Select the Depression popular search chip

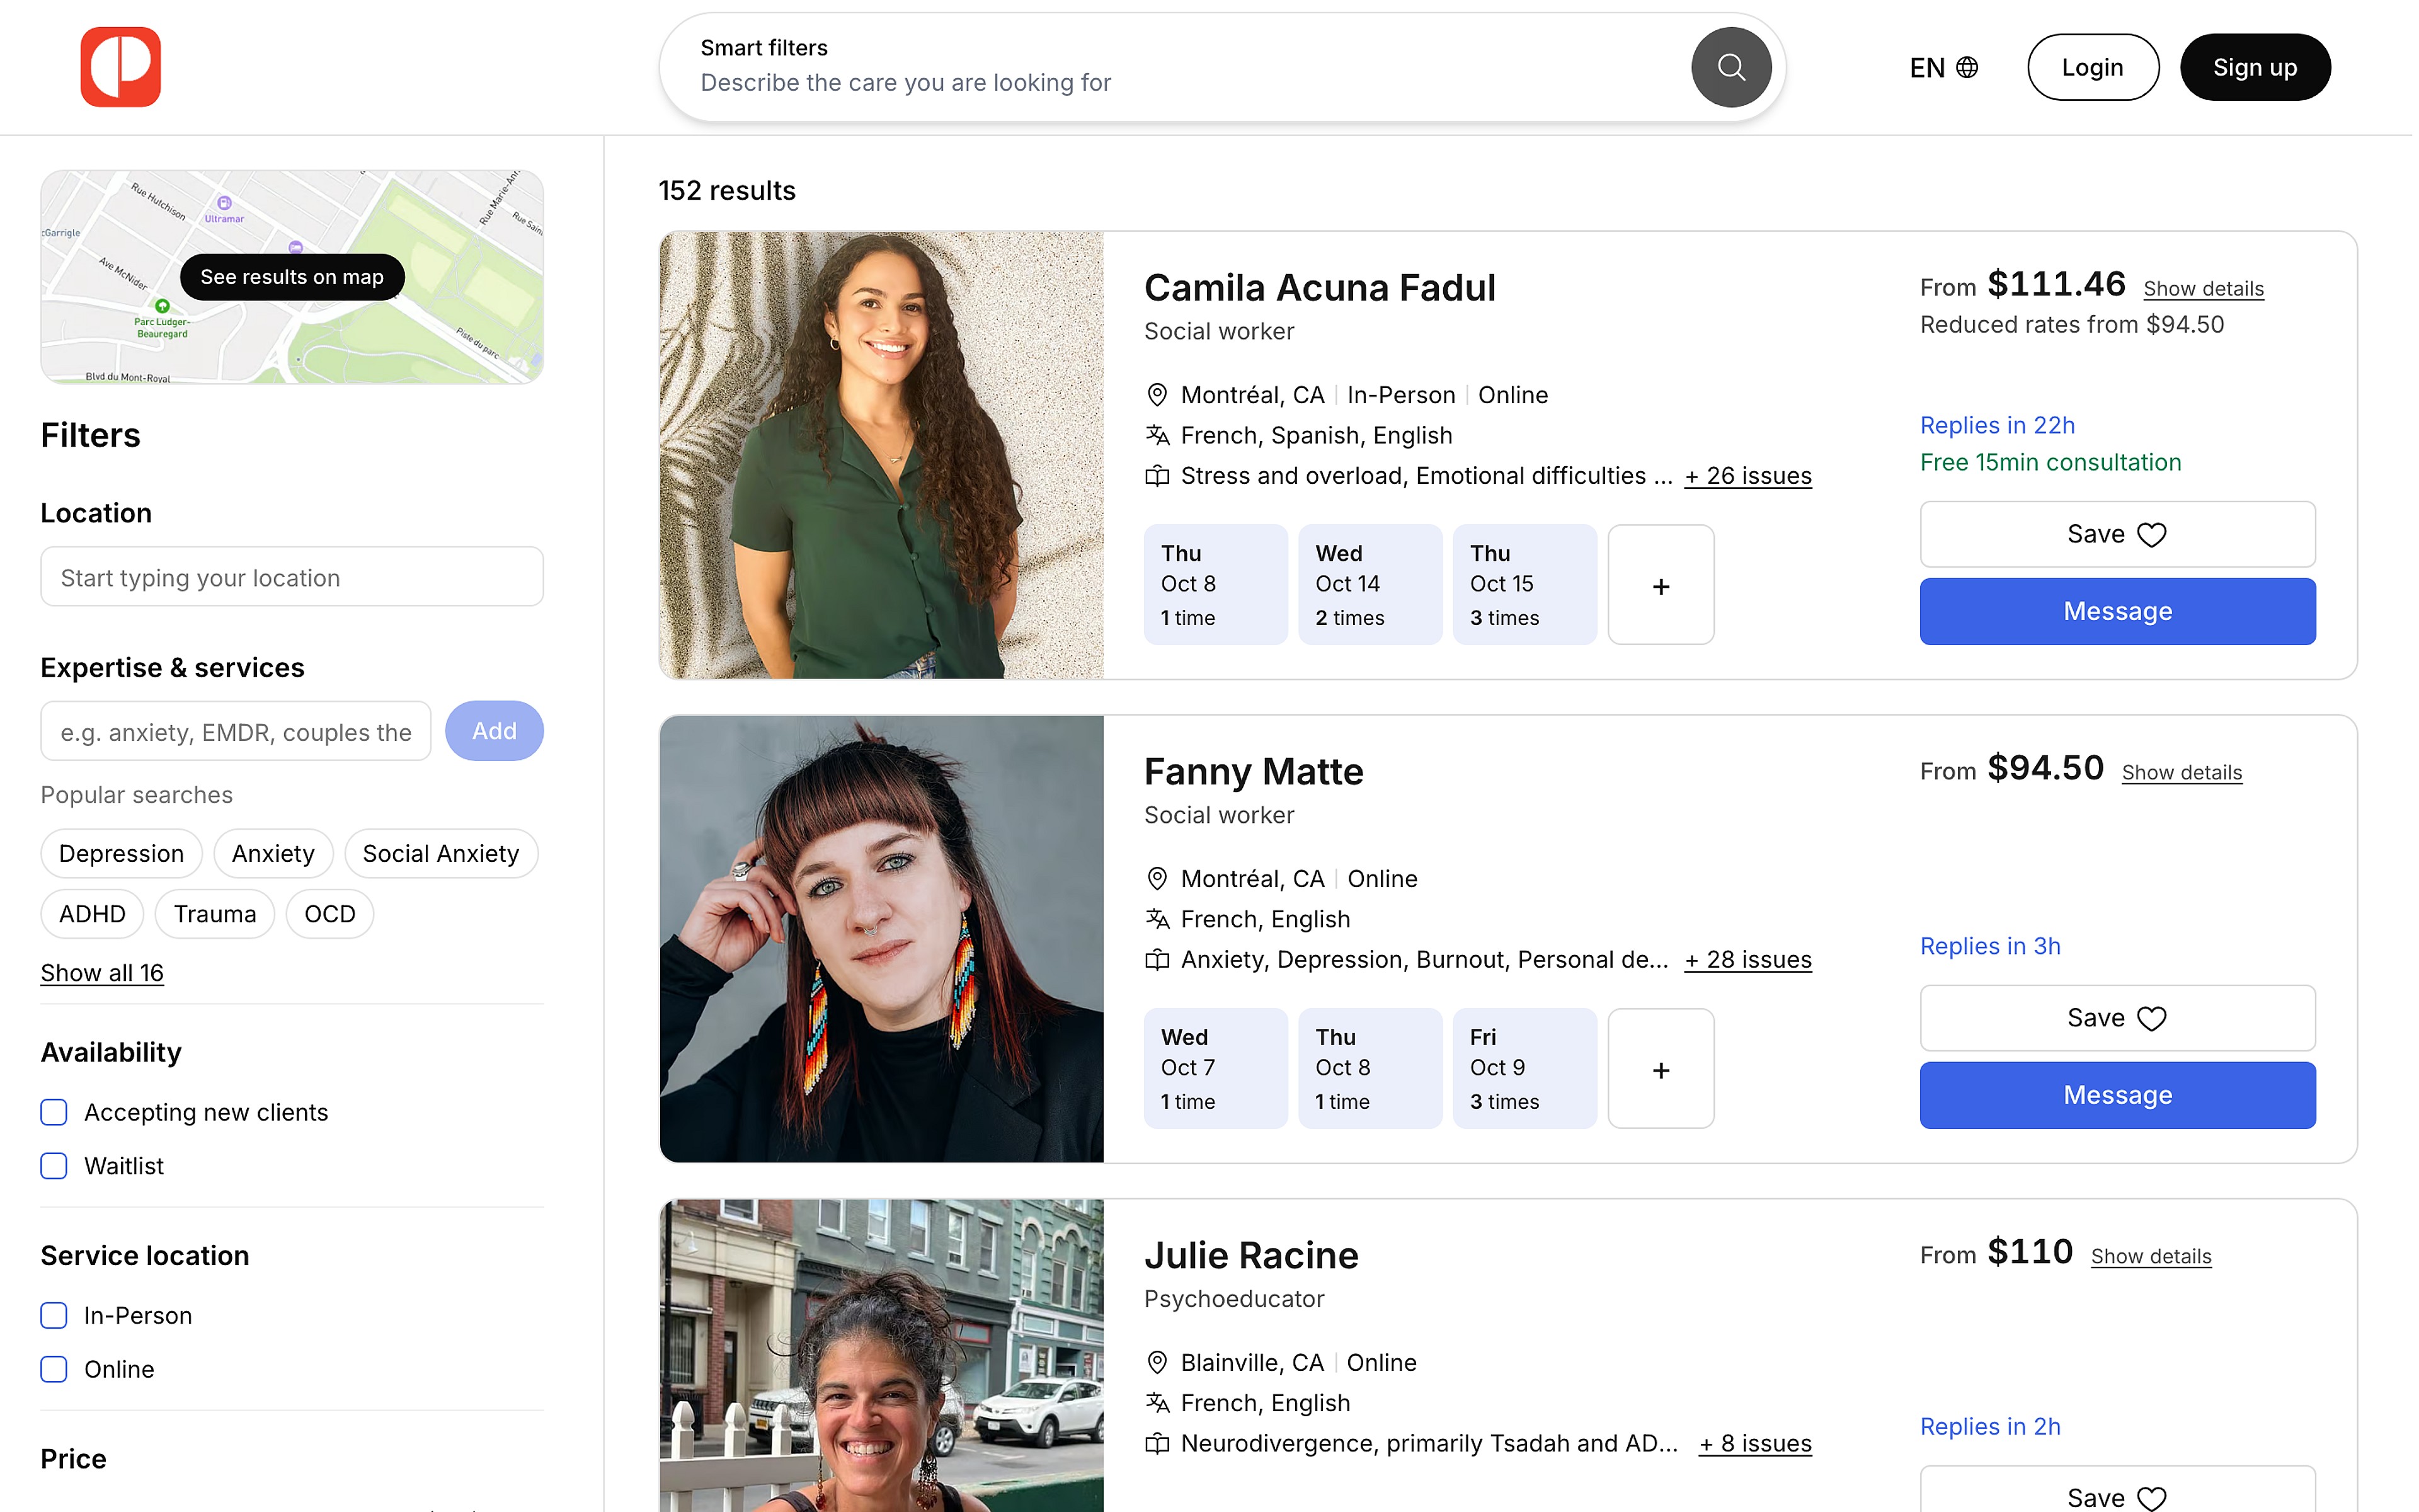pos(122,855)
